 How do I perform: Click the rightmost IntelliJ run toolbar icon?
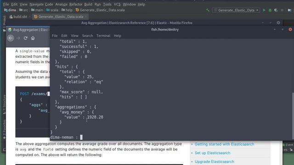(x=289, y=10)
